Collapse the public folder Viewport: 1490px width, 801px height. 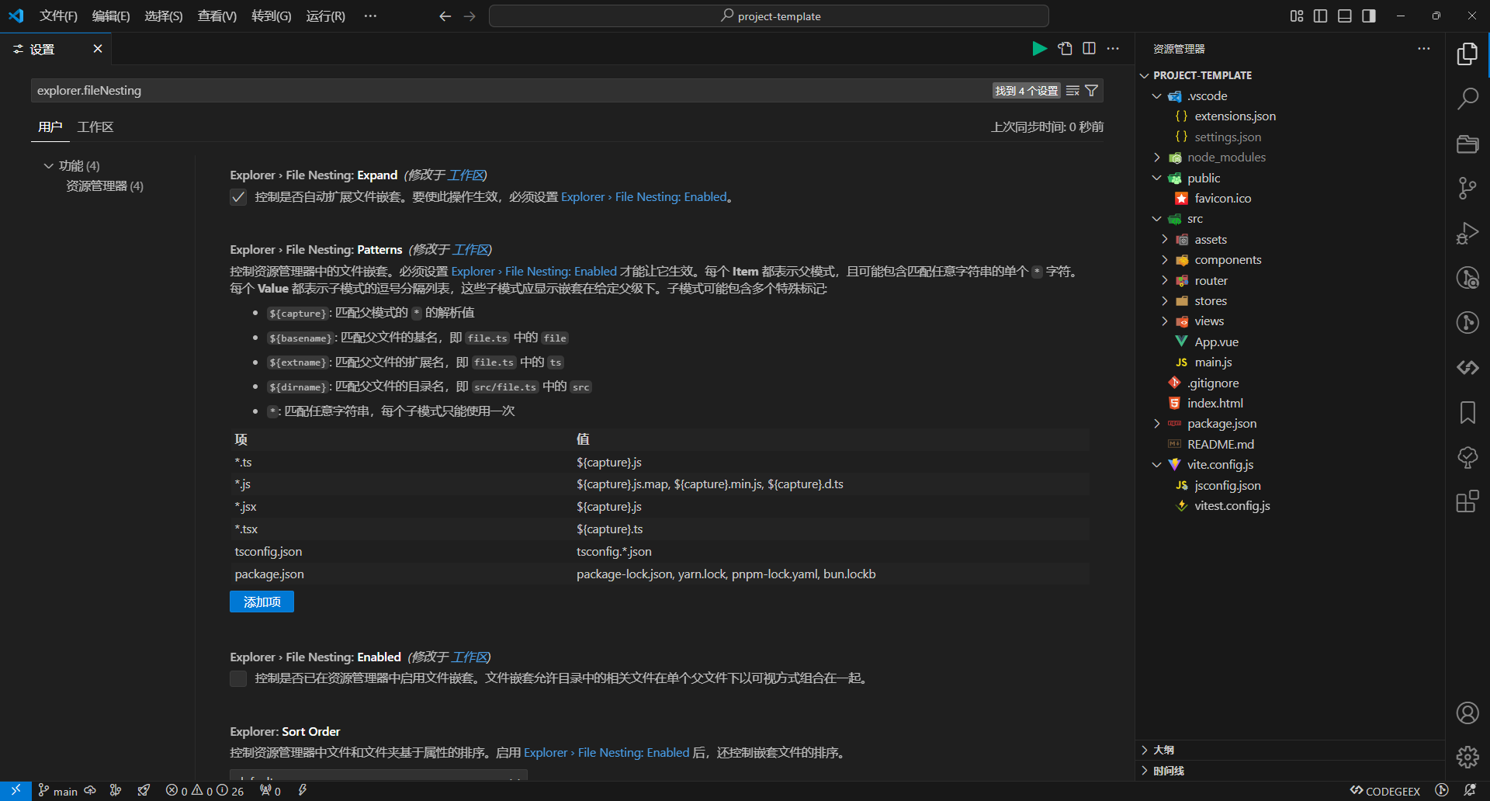coord(1157,179)
